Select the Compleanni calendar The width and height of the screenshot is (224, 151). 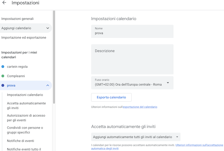tap(16, 76)
